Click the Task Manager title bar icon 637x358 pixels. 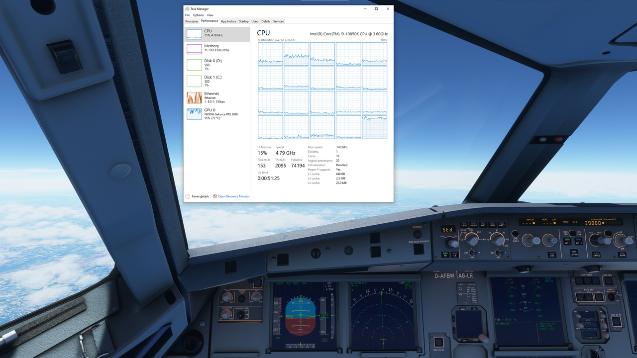point(187,9)
